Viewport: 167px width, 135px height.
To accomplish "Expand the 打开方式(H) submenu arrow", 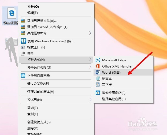I will (x=90, y=59).
